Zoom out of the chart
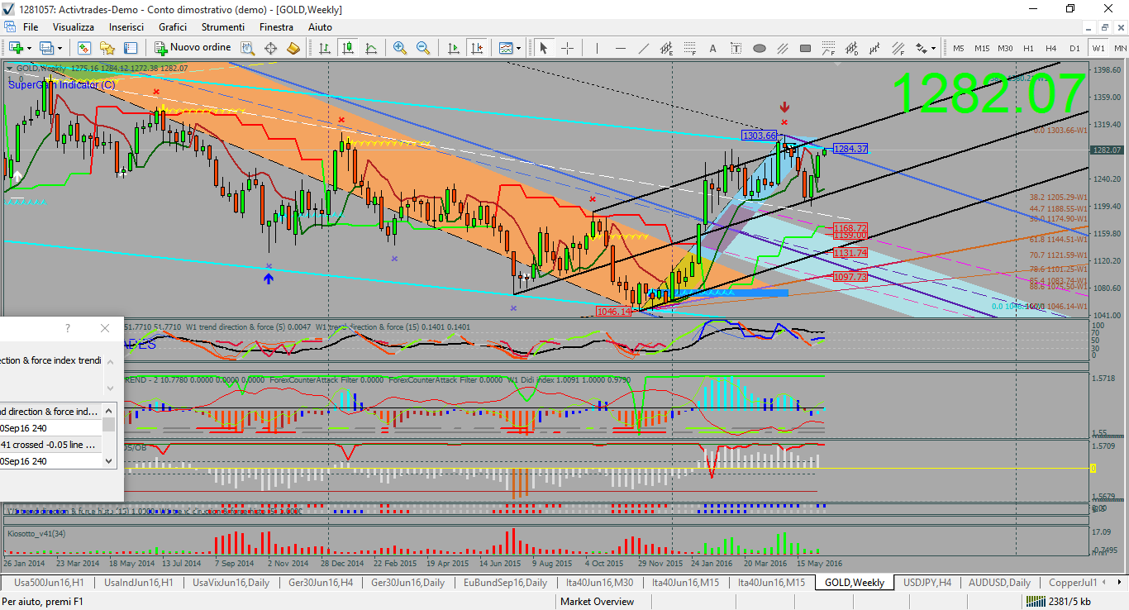The height and width of the screenshot is (610, 1129). [423, 48]
